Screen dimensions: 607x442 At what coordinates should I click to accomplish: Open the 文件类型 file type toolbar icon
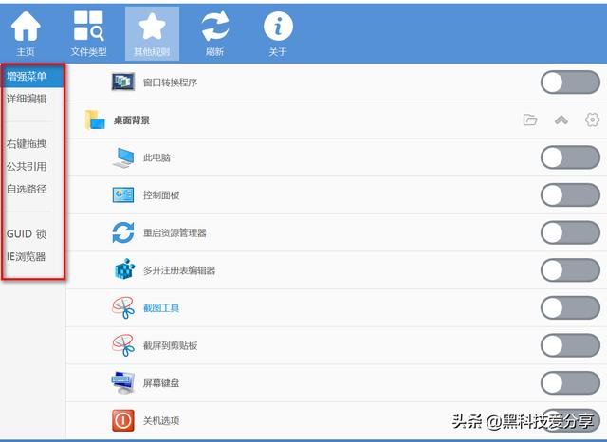click(88, 26)
